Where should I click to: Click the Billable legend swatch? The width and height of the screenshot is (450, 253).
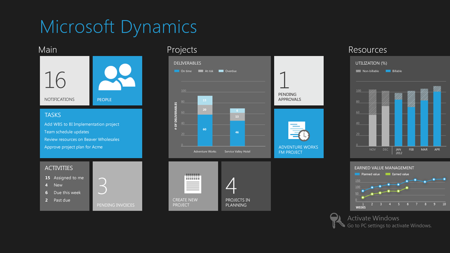click(x=388, y=71)
